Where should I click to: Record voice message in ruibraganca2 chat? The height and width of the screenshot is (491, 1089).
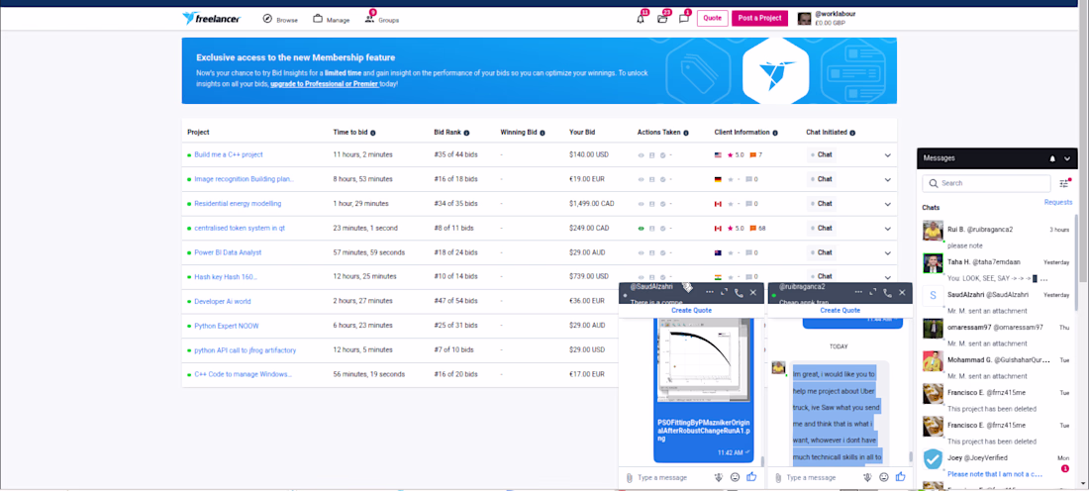coord(868,477)
